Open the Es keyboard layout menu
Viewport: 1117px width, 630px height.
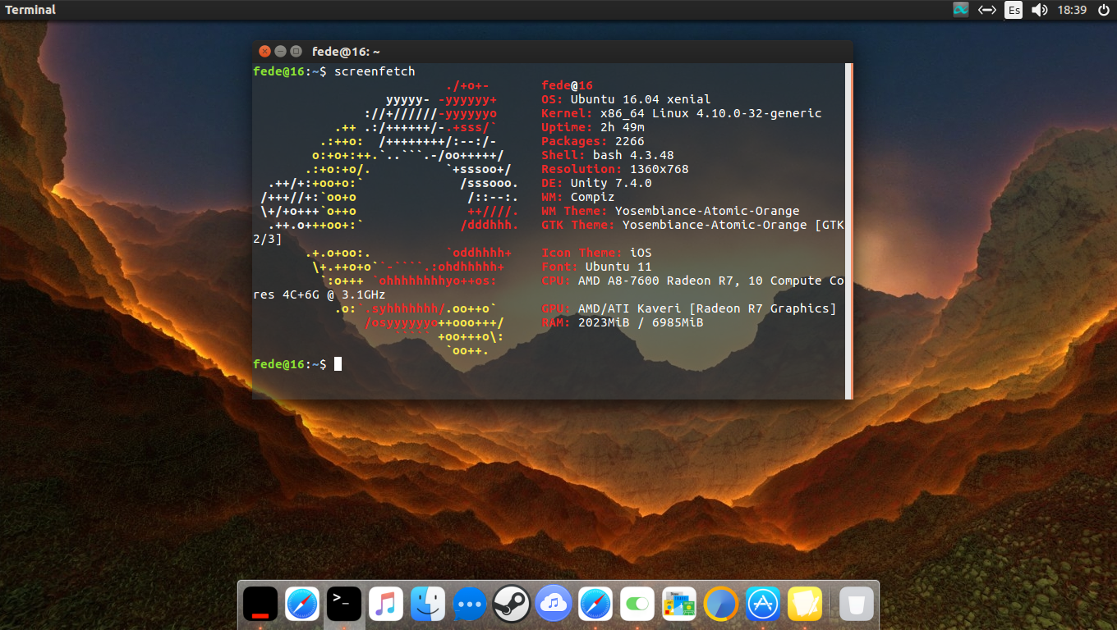pyautogui.click(x=1013, y=10)
